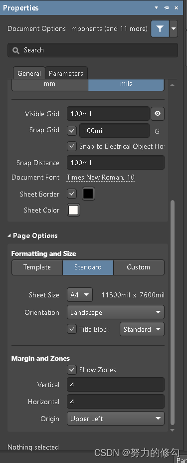Viewport: 187px width, 463px height.
Task: Edit the Vertical zones field
Action: coord(116,385)
